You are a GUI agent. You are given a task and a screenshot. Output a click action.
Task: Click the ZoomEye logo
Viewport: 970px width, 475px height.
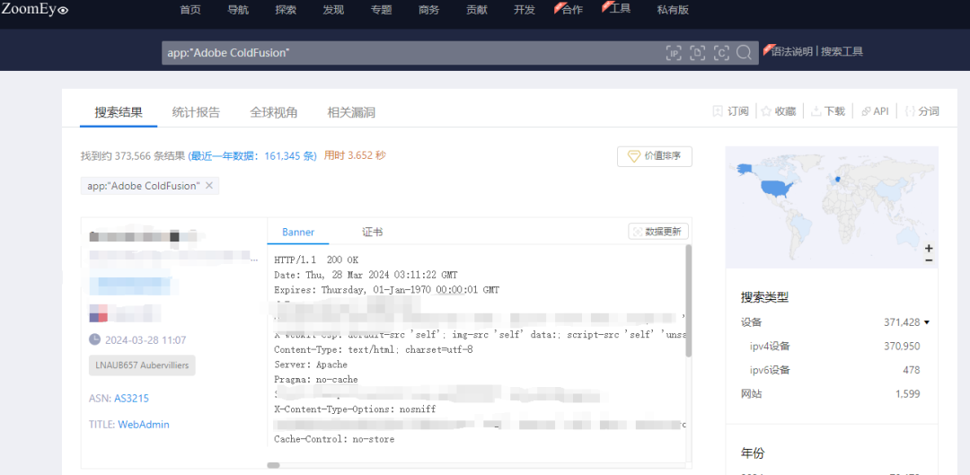[35, 9]
